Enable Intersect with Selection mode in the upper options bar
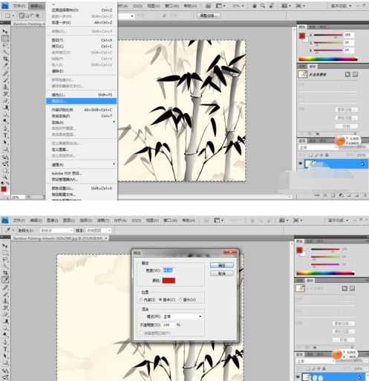The image size is (369, 381). [x=38, y=16]
